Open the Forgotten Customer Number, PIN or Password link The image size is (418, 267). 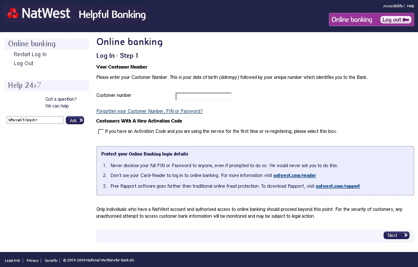(x=149, y=111)
